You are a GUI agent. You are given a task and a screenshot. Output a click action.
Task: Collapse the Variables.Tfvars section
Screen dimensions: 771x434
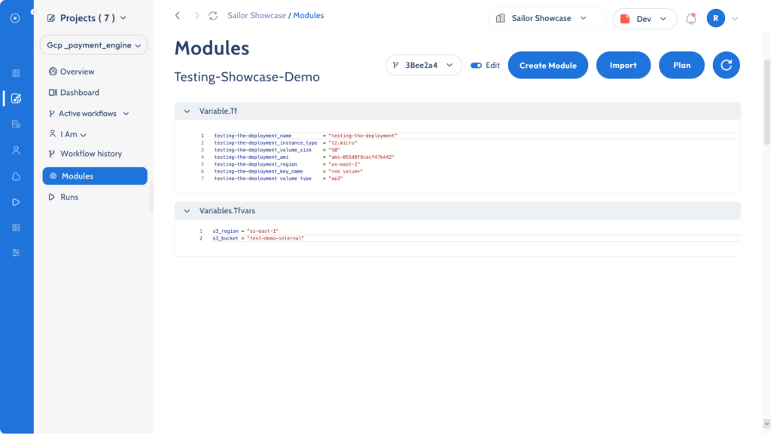[x=187, y=211]
